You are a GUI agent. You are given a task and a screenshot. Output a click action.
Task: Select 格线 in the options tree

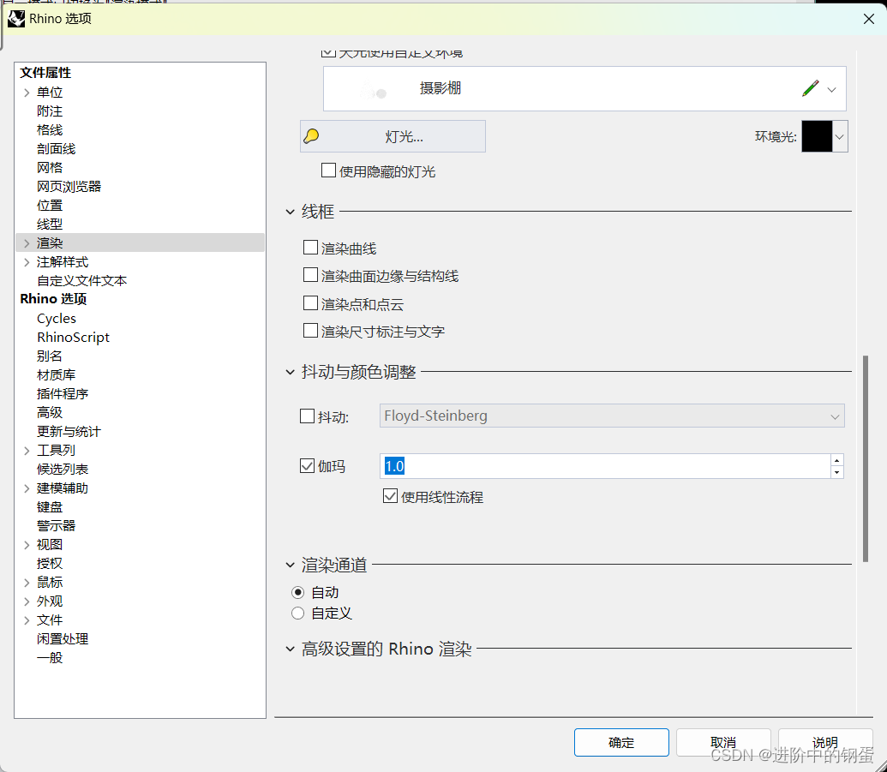tap(50, 129)
